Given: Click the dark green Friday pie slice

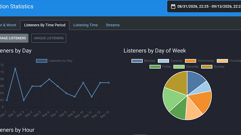Looking at the screenshot, I should pyautogui.click(x=180, y=110).
